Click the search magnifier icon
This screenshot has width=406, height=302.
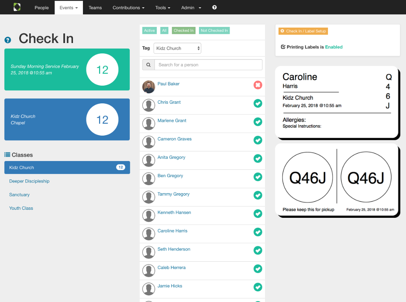pyautogui.click(x=148, y=65)
